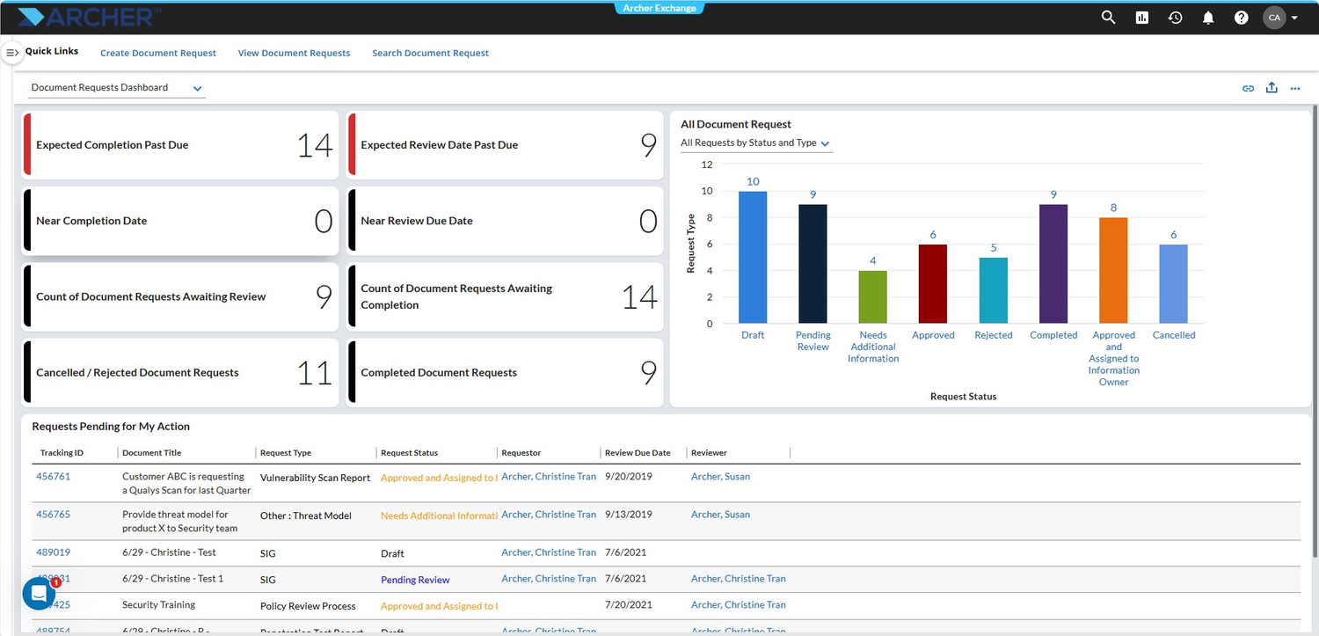The width and height of the screenshot is (1319, 636).
Task: Sort by Request Status column header
Action: (x=409, y=453)
